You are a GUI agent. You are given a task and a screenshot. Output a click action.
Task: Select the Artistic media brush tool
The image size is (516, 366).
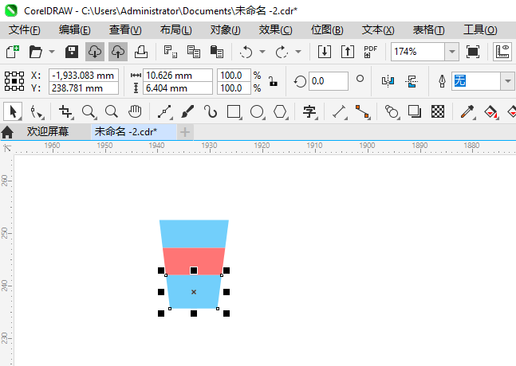coord(187,112)
